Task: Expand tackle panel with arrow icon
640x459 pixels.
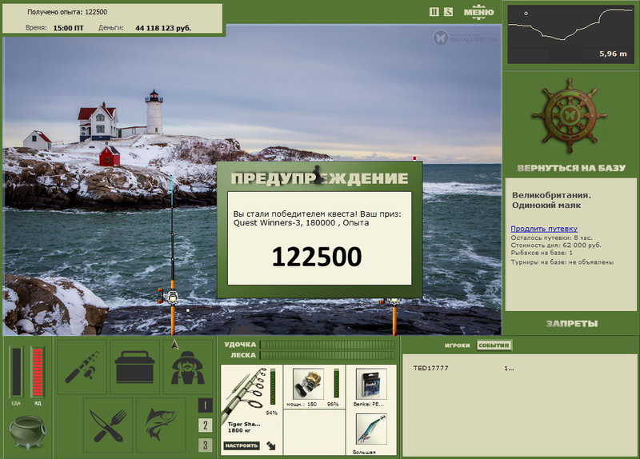Action: [271, 445]
